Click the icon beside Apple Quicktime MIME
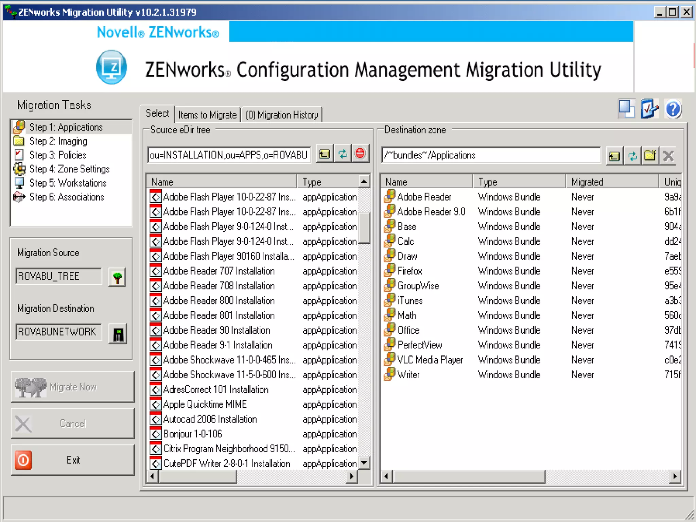This screenshot has height=522, width=696. (156, 404)
